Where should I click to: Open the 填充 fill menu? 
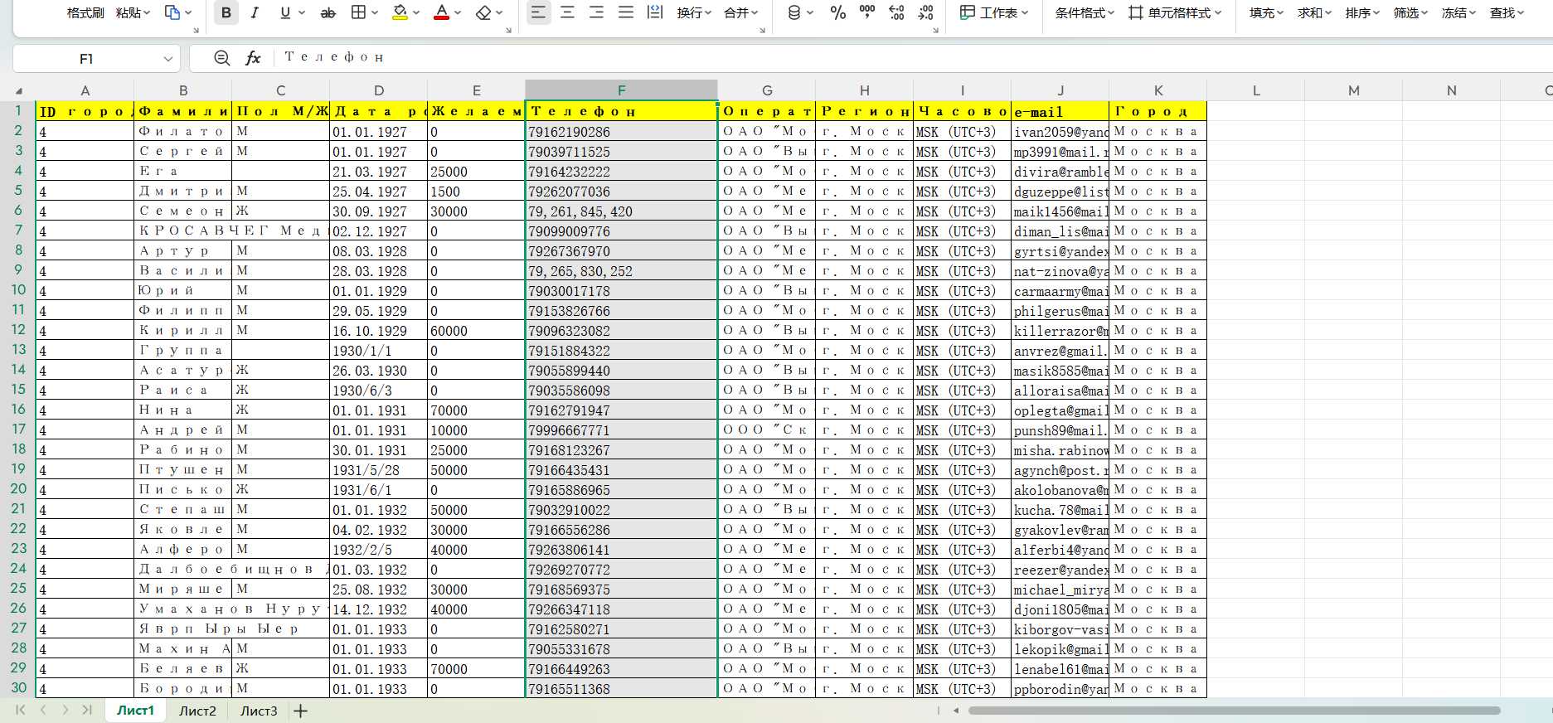point(1266,12)
